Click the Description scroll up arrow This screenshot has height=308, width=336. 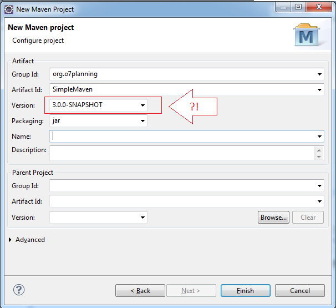point(319,150)
